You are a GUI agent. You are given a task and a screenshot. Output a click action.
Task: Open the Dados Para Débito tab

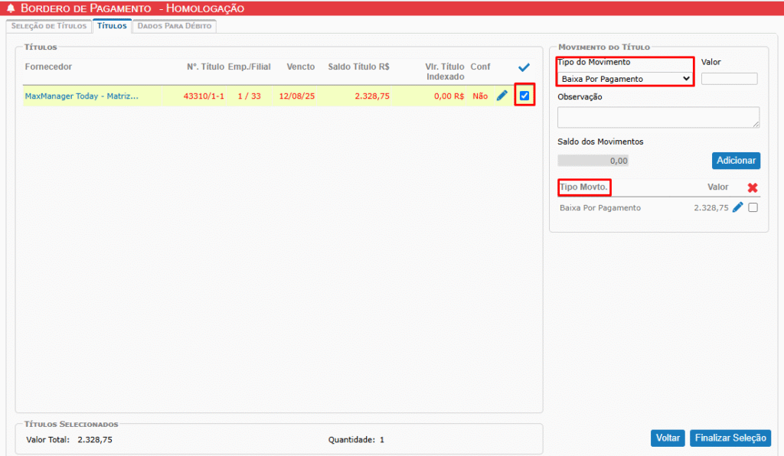(175, 26)
